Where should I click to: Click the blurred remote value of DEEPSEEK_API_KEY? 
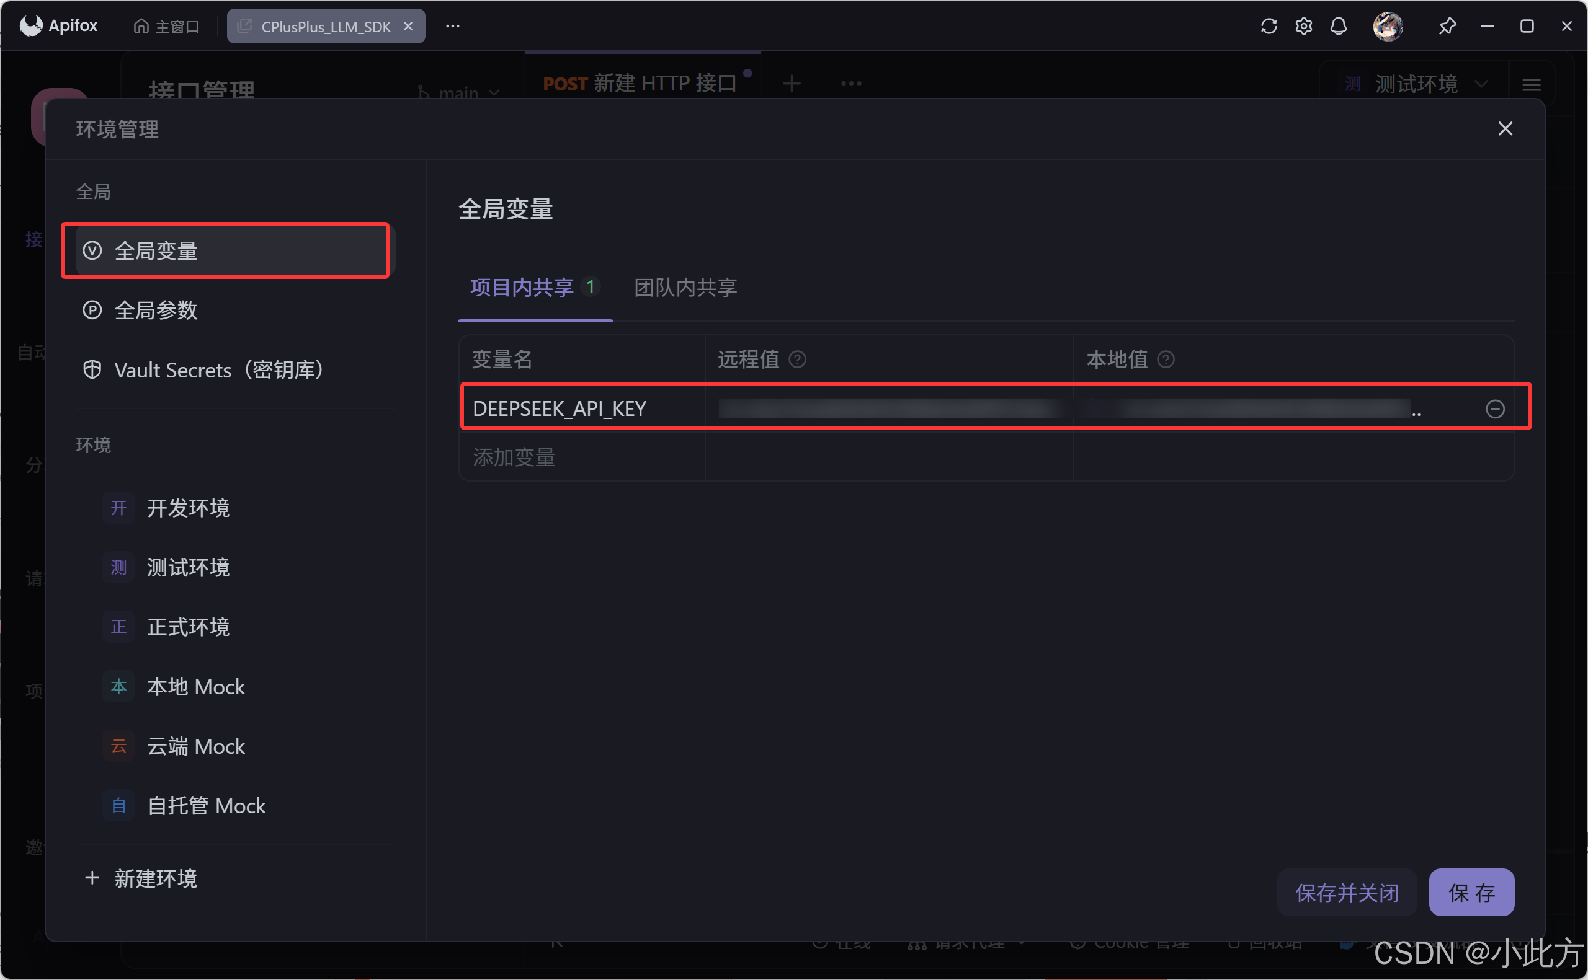(889, 408)
